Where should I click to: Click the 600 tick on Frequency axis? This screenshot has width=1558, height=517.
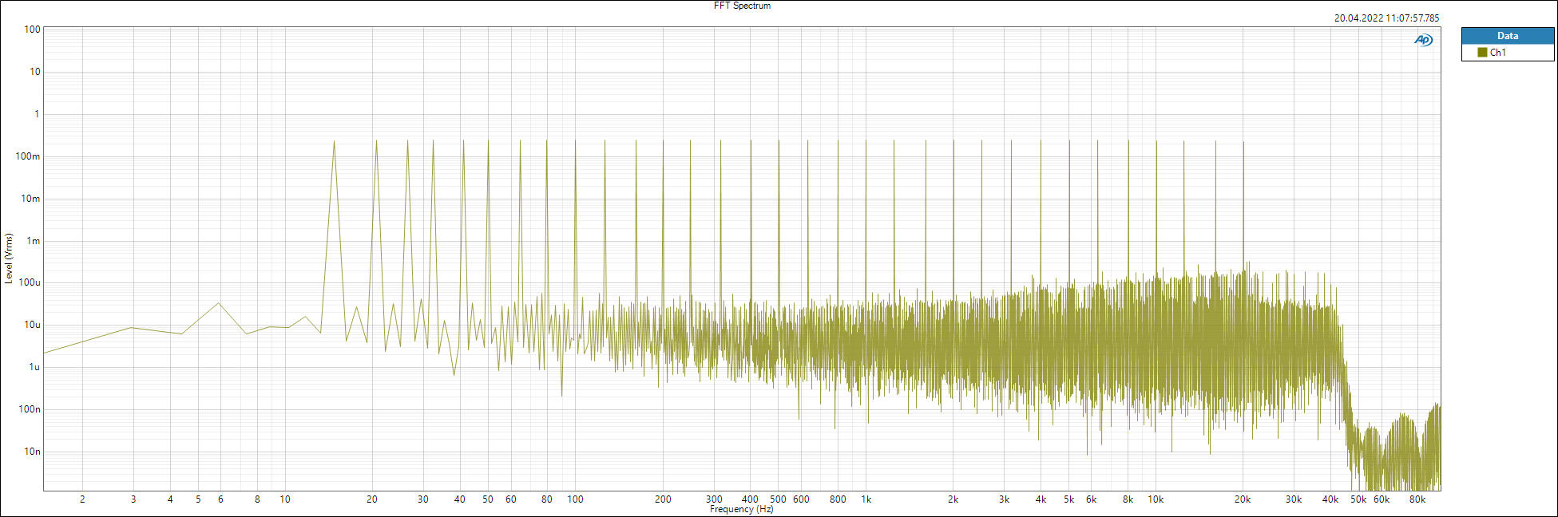coord(801,499)
